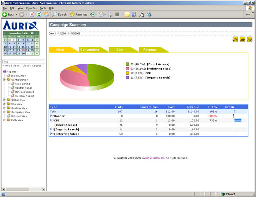The width and height of the screenshot is (256, 197).
Task: Open the Help menu
Action: click(x=52, y=8)
